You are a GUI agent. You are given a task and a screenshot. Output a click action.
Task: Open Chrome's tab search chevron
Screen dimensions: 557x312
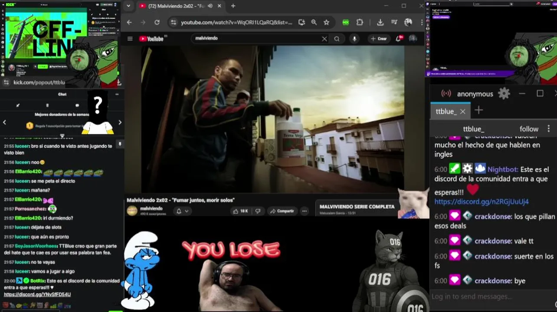[x=128, y=6]
